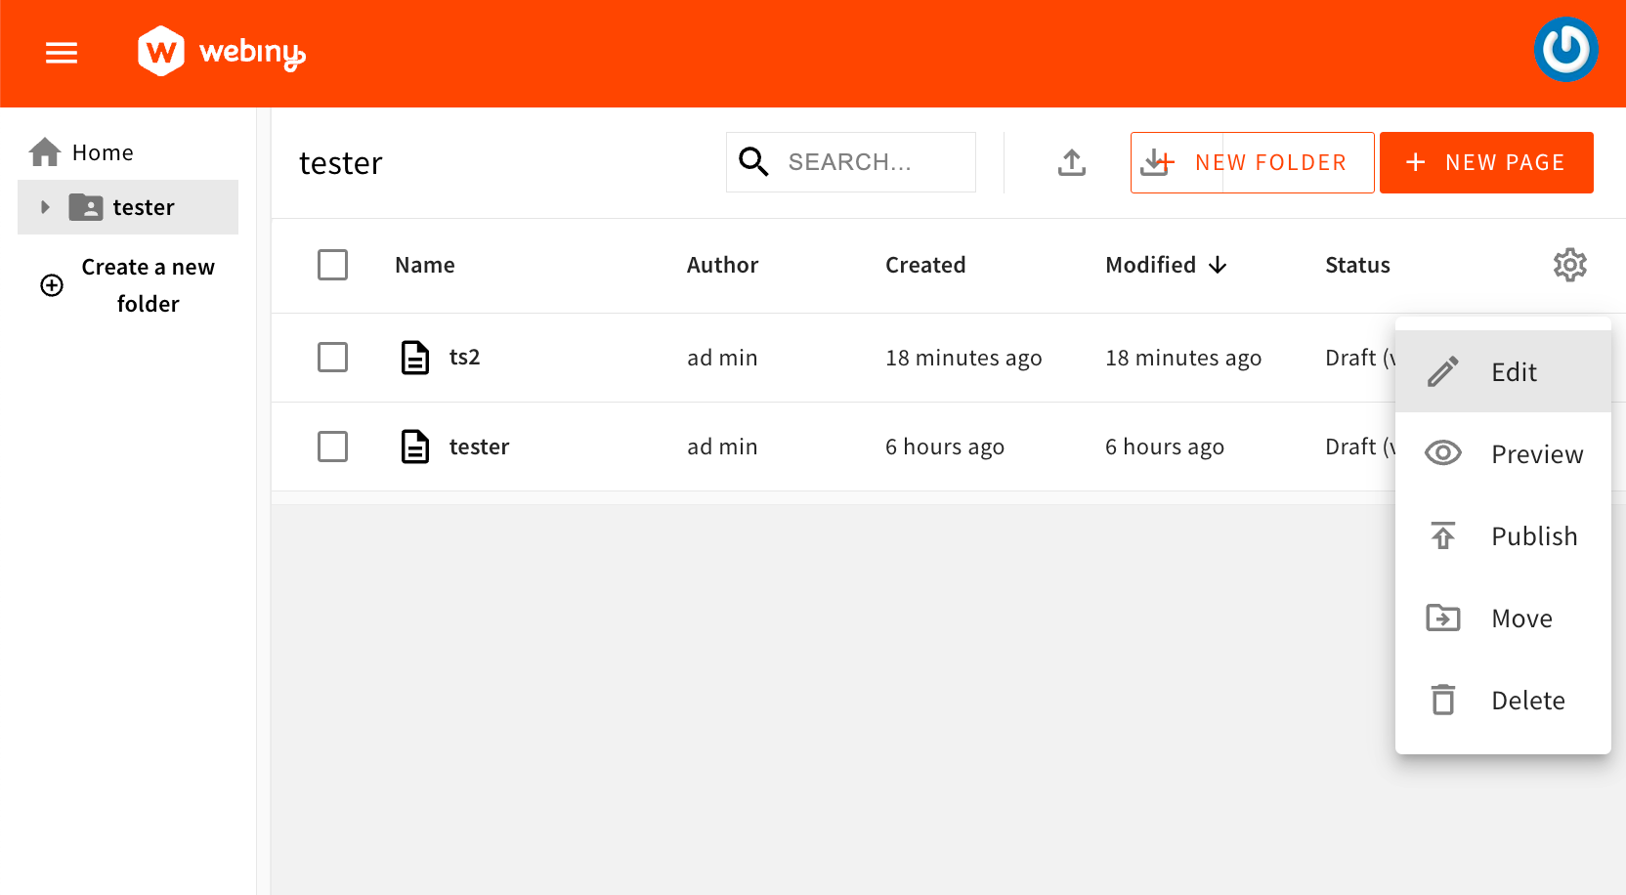Open the table settings gear icon
1626x895 pixels.
tap(1570, 264)
